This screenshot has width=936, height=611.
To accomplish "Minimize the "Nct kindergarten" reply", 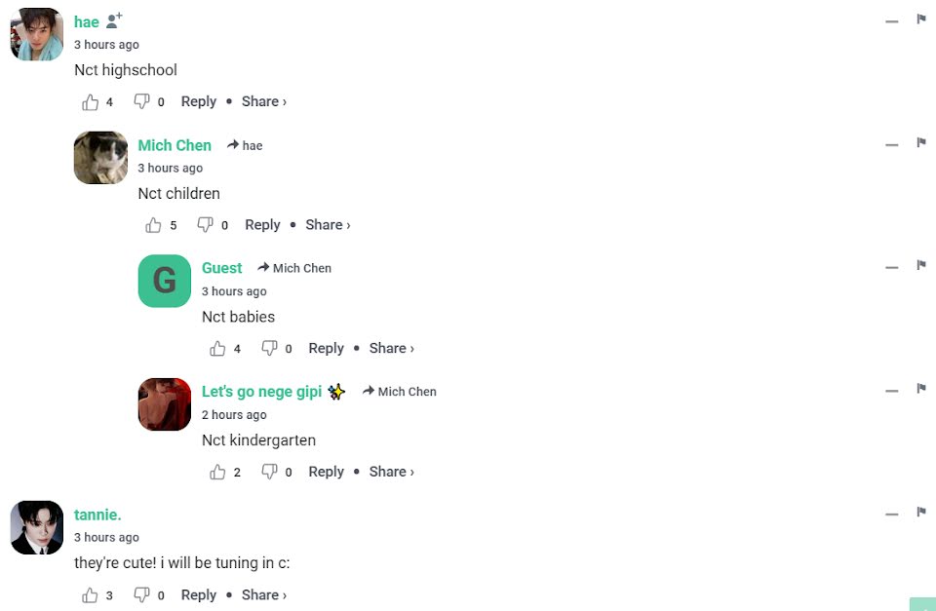I will click(892, 391).
